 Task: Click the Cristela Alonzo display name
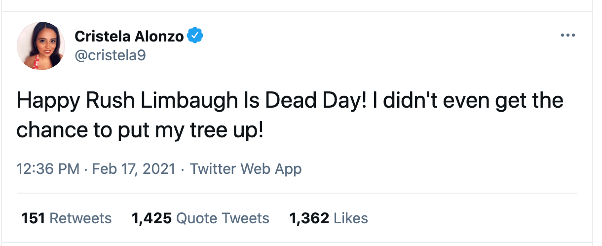coord(129,36)
